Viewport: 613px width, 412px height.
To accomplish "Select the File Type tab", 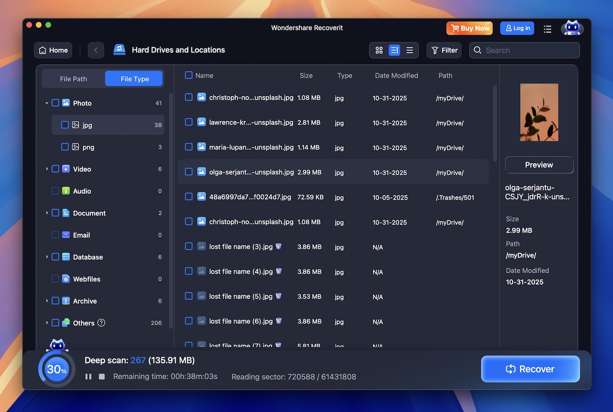I will click(134, 78).
